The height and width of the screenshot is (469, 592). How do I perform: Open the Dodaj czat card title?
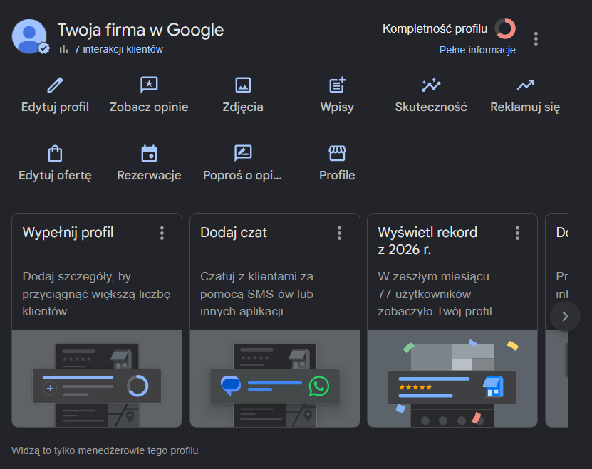pos(234,233)
